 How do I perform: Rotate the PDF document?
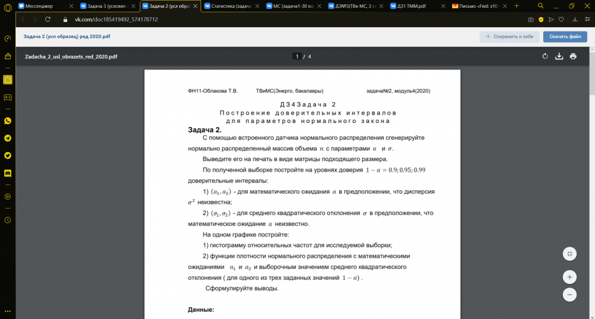(545, 56)
